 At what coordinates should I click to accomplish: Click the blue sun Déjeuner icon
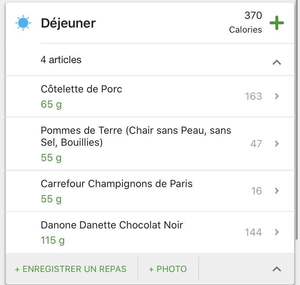(x=23, y=23)
